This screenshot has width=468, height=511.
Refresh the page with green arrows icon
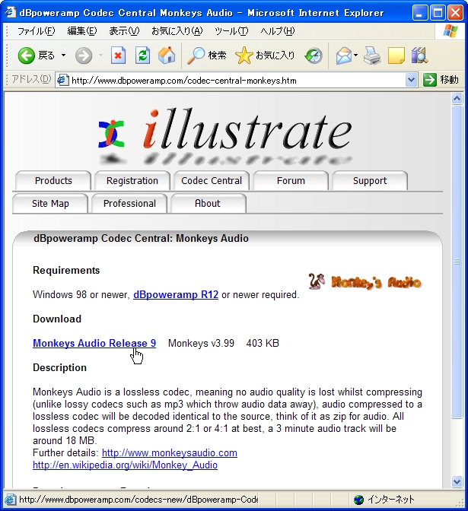pos(142,56)
